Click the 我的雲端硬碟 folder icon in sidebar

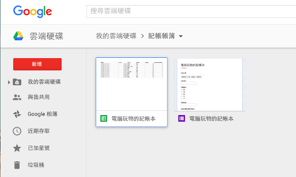click(x=17, y=82)
